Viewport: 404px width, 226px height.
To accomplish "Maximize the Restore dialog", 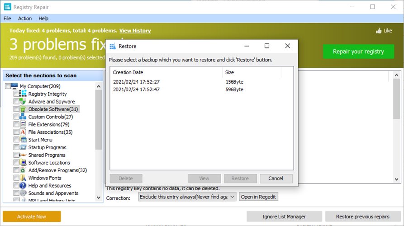I will 267,46.
